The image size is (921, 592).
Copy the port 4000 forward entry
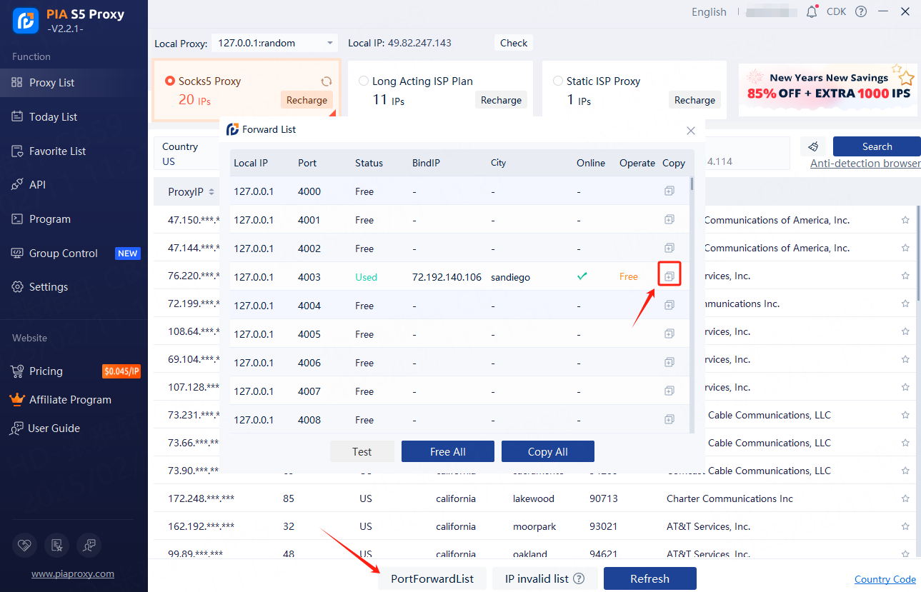click(x=669, y=191)
